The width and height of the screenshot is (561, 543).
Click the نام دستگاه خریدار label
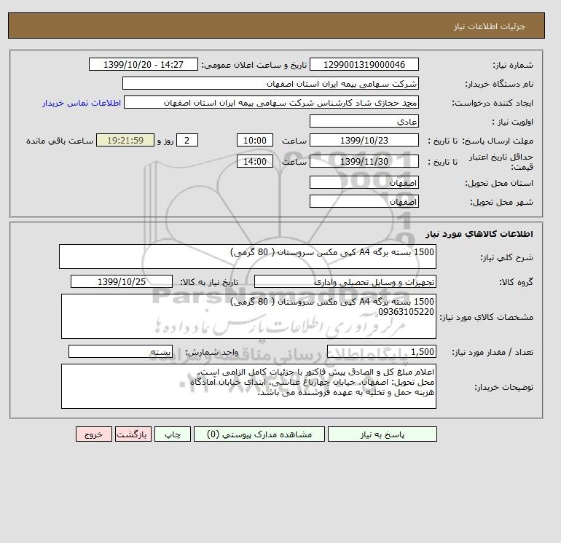click(499, 84)
